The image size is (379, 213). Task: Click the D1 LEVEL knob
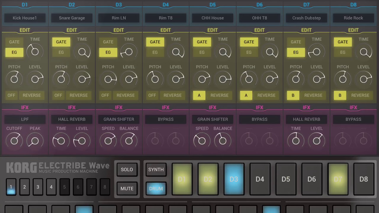click(x=35, y=79)
